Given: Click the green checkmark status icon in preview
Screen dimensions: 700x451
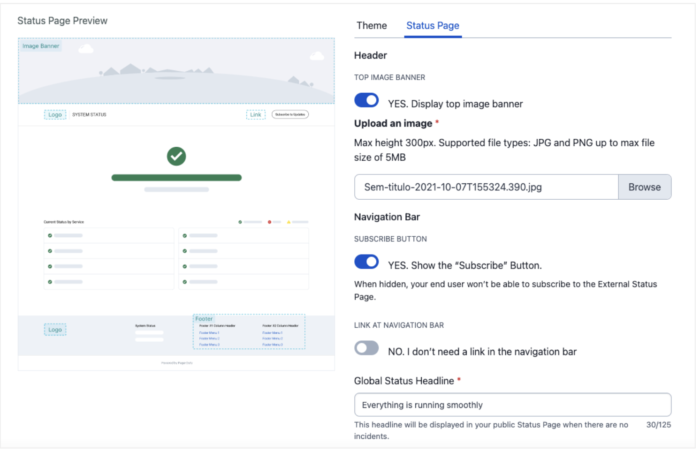Looking at the screenshot, I should click(176, 156).
